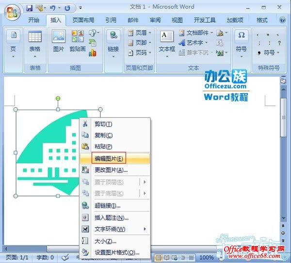Open the 视图 view tab
This screenshot has height=263, width=291.
click(177, 20)
